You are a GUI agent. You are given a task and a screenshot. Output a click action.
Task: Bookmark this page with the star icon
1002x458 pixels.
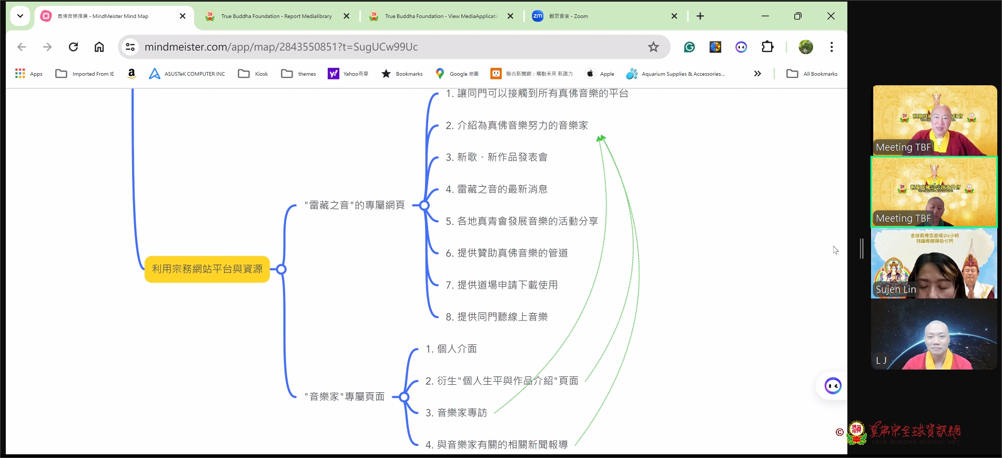point(653,47)
